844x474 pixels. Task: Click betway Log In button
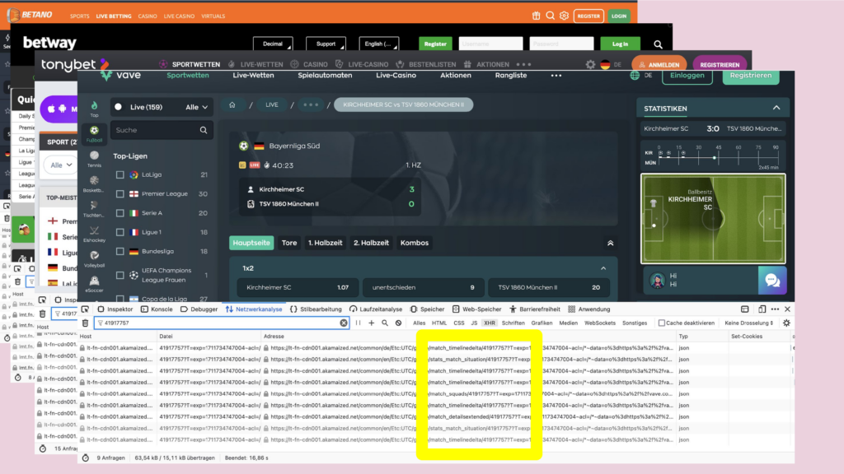(620, 44)
